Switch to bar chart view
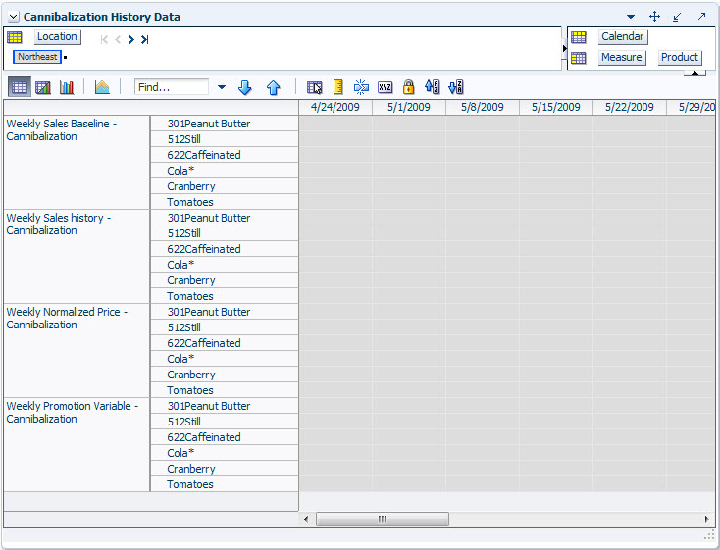Image resolution: width=720 pixels, height=550 pixels. point(67,87)
